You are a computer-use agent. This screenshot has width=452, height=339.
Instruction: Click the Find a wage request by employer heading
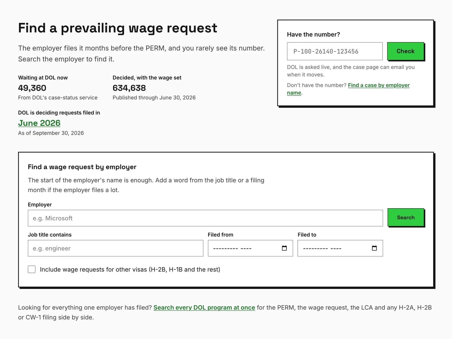click(x=82, y=167)
